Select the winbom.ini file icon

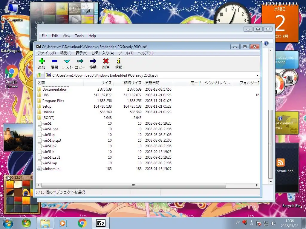click(39, 168)
